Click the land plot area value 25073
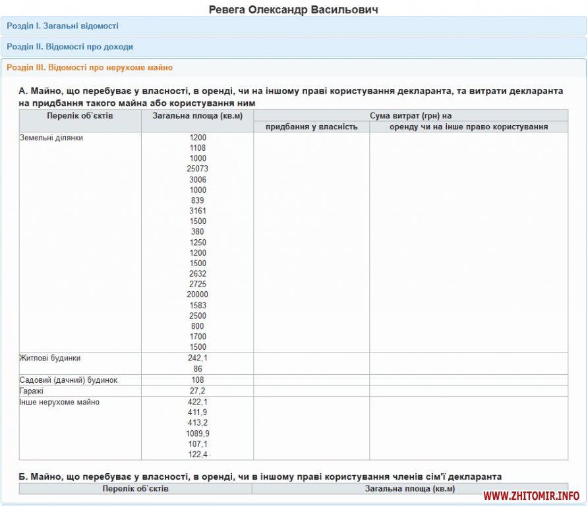588x506 pixels. coord(197,169)
